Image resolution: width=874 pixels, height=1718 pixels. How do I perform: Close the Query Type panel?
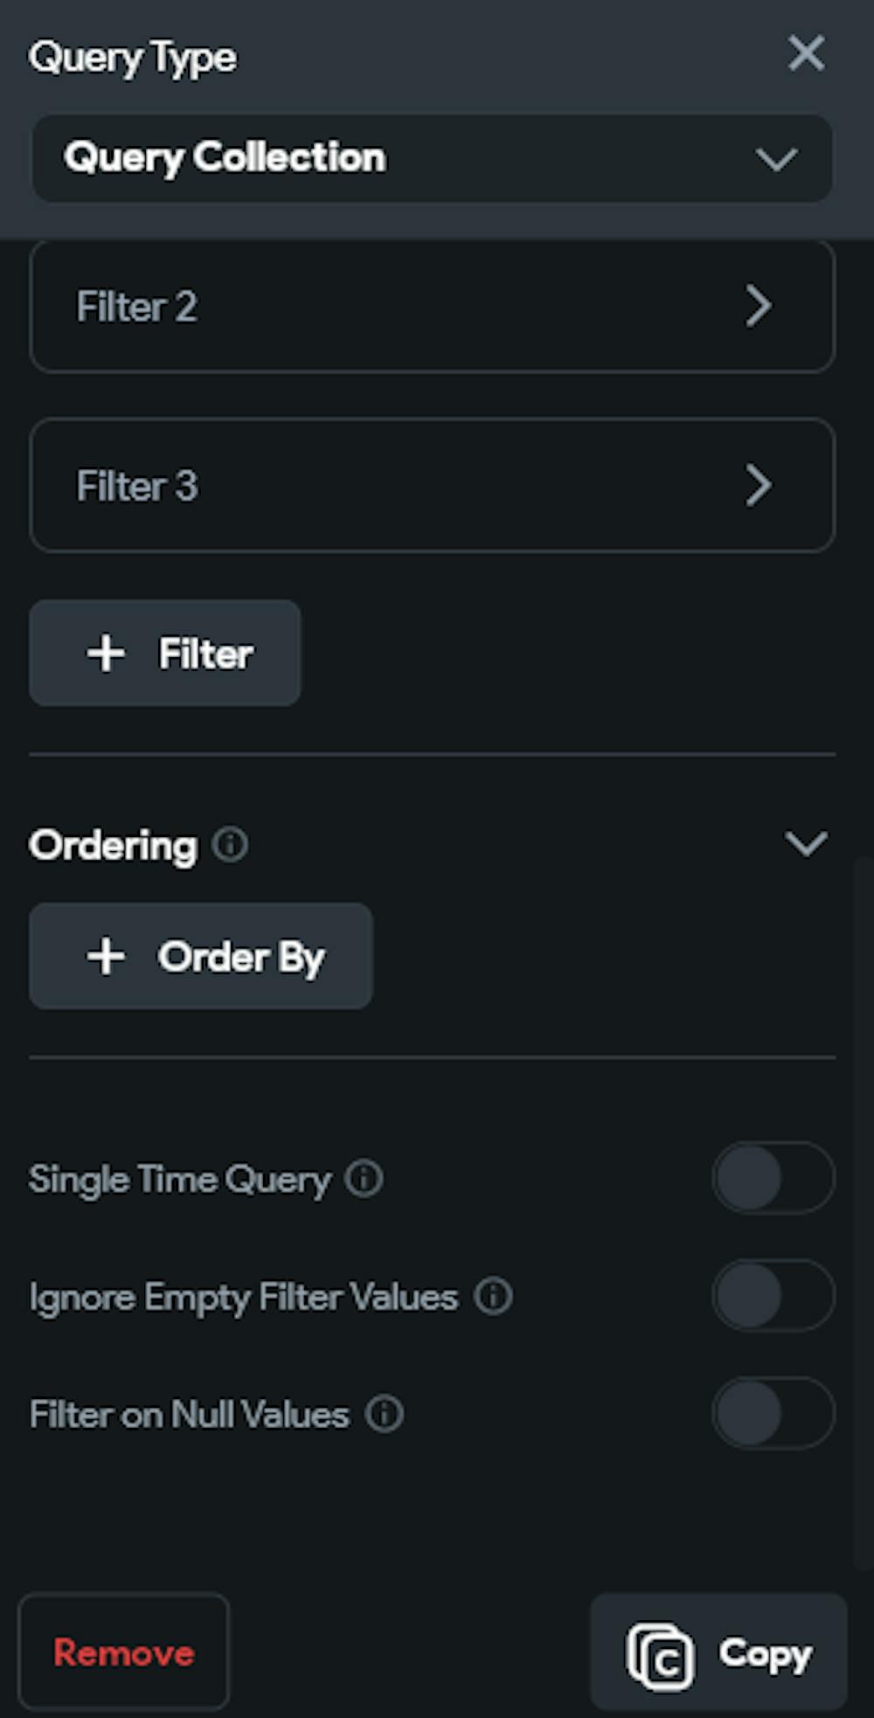(805, 53)
